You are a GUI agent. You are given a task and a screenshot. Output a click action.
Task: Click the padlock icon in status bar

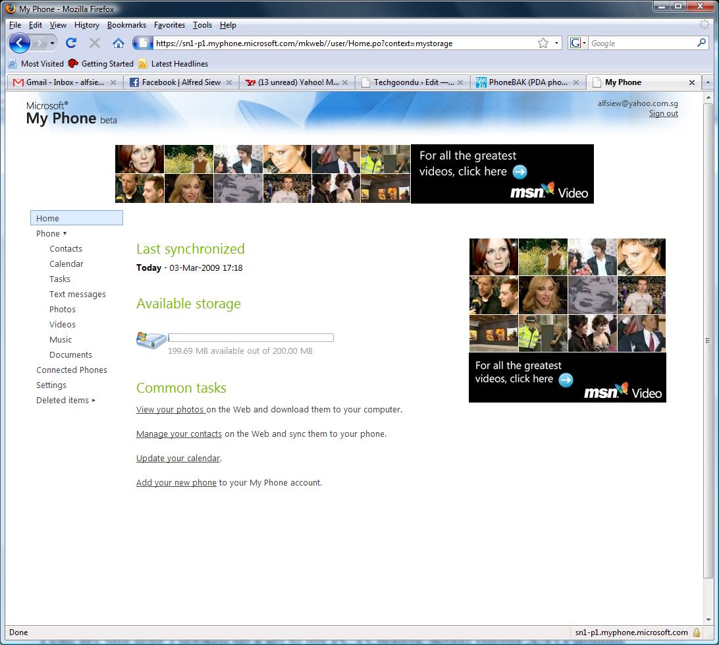pyautogui.click(x=697, y=632)
